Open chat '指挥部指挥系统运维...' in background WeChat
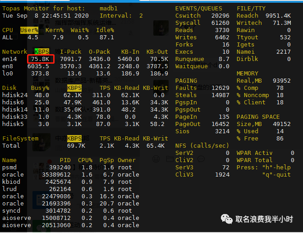303x233 pixels. click(85, 23)
